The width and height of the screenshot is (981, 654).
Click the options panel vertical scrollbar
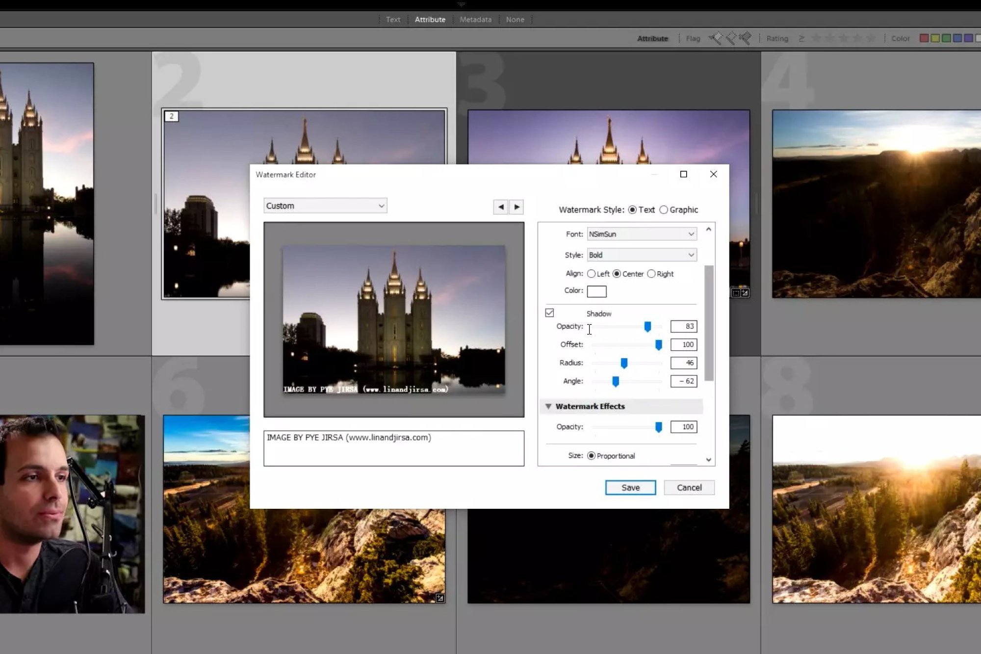709,323
